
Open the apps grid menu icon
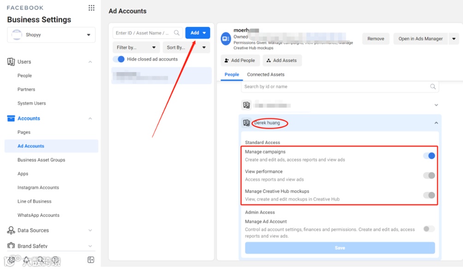click(91, 8)
